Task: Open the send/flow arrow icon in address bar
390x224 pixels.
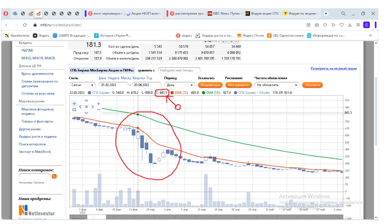Action: (x=333, y=25)
